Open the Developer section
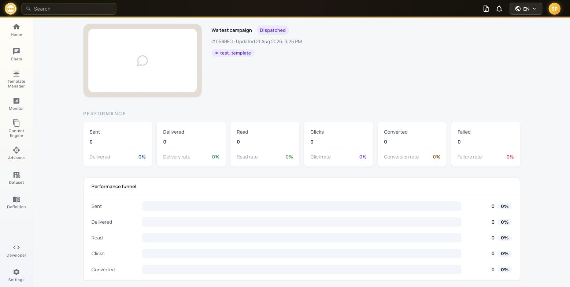 [x=16, y=251]
